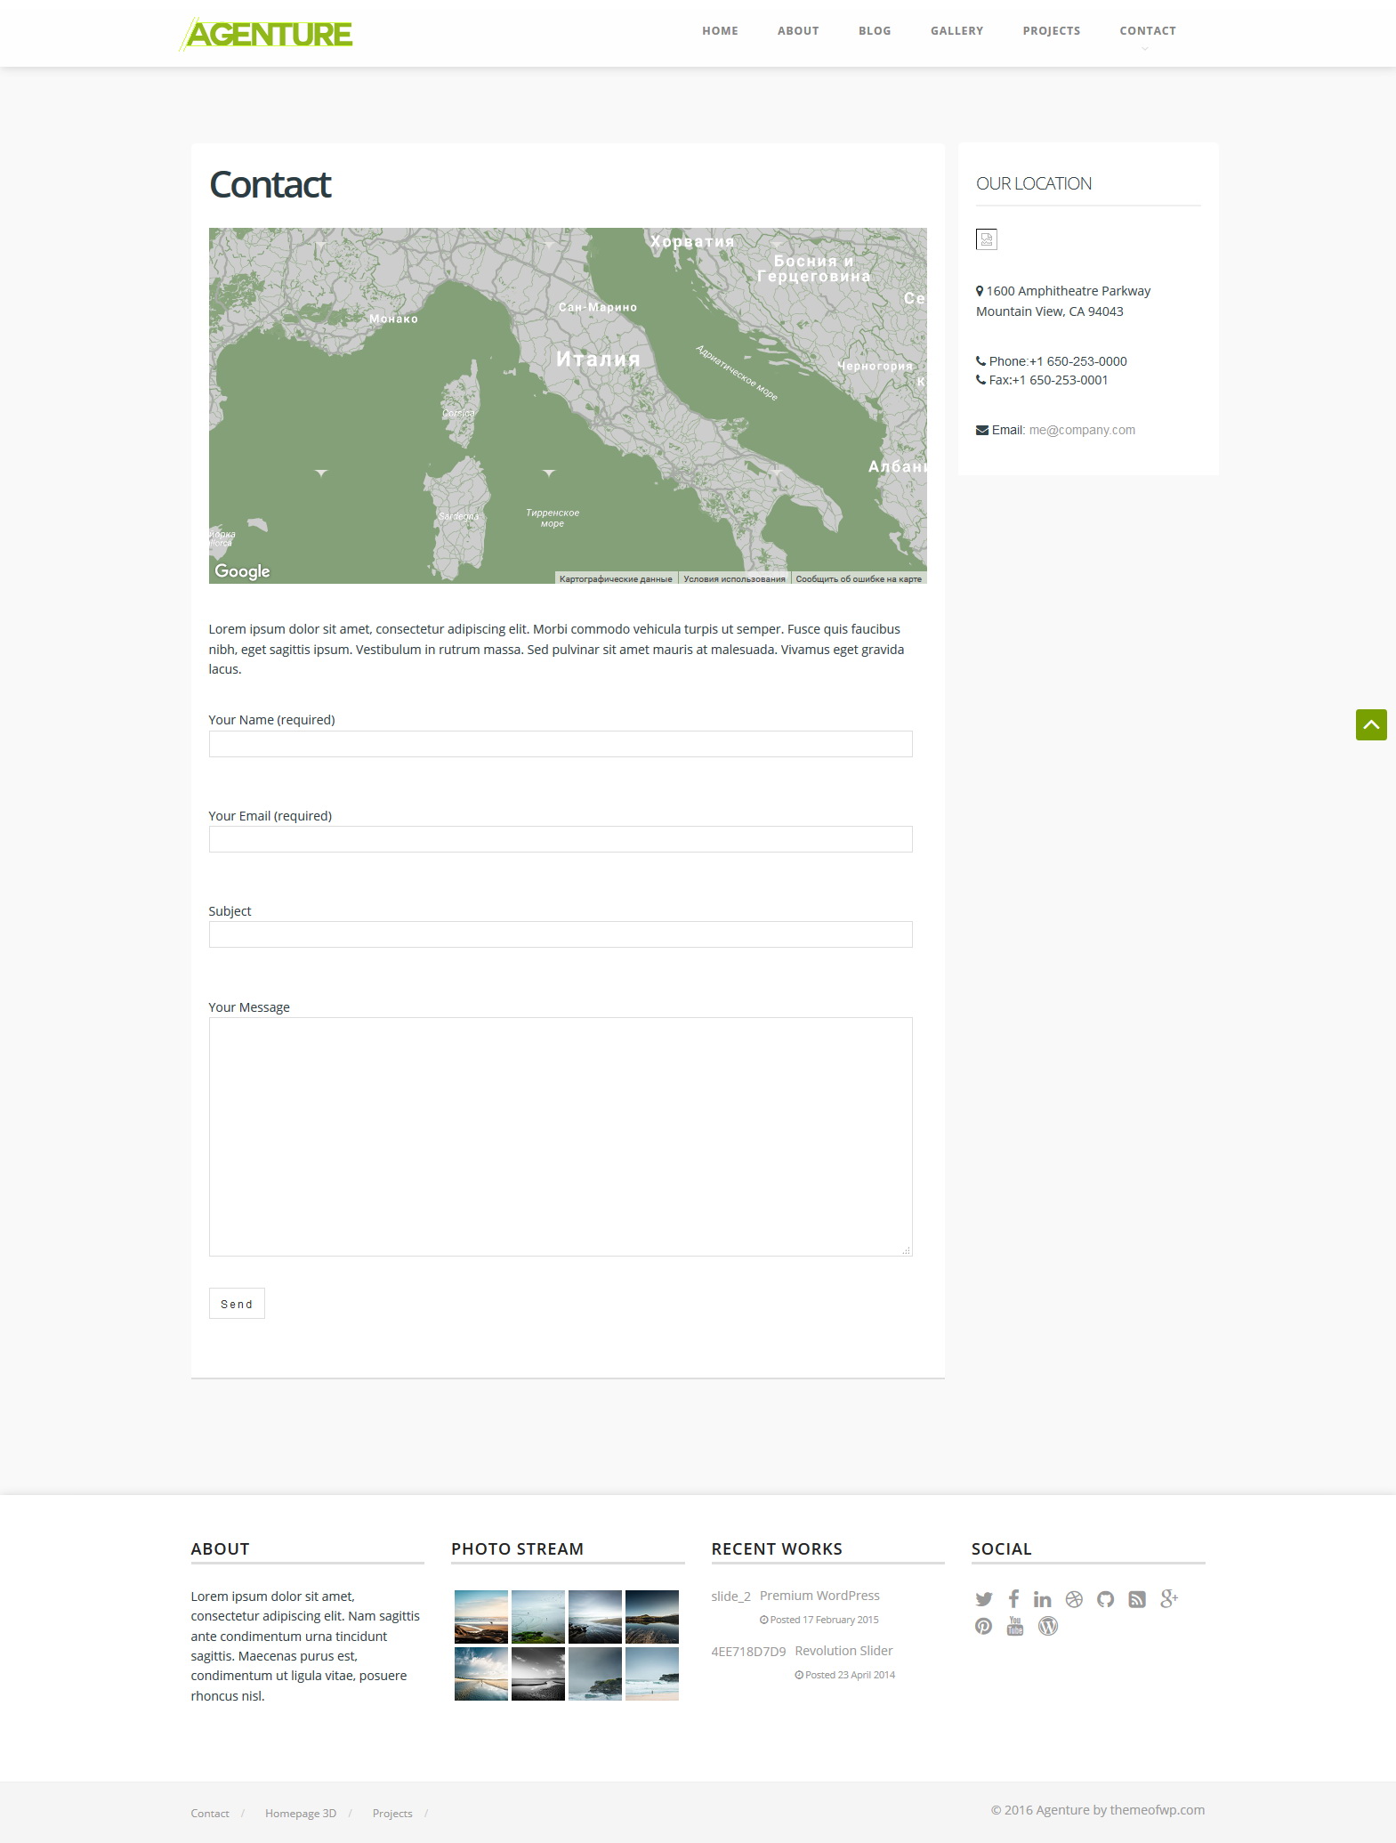Open last thumbnail in photo stream bottom row

(x=652, y=1674)
